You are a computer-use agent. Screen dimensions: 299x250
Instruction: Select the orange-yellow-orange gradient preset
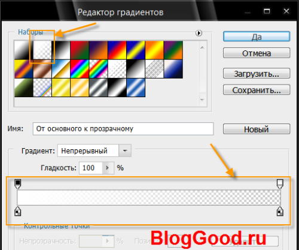[154, 50]
